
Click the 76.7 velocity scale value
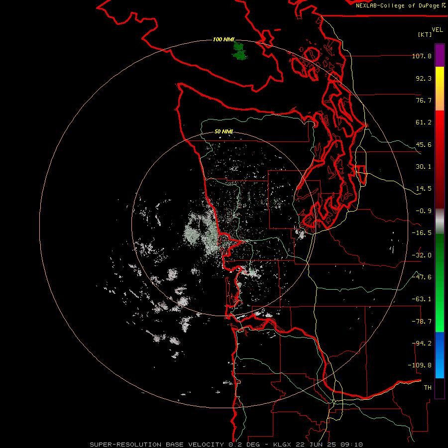[x=424, y=100]
